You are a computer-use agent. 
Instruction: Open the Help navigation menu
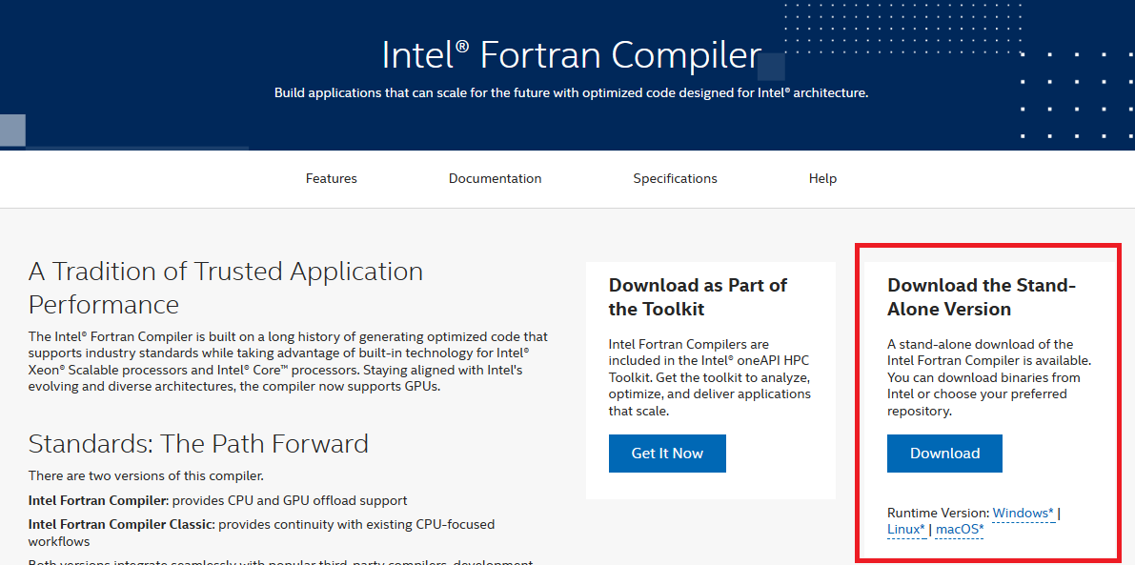(822, 178)
